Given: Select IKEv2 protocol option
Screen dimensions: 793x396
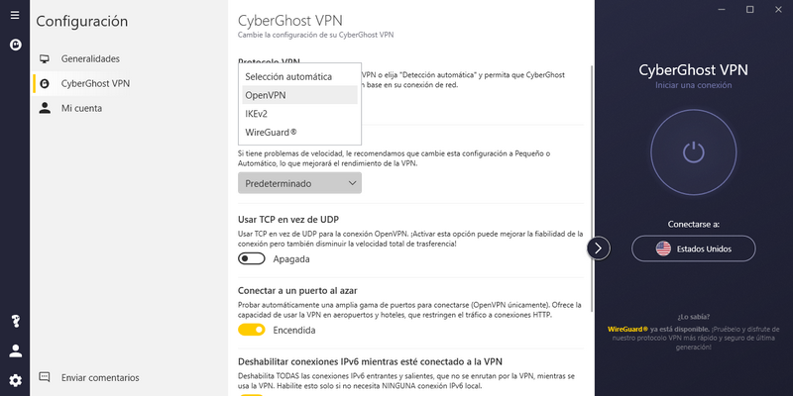Looking at the screenshot, I should [300, 114].
